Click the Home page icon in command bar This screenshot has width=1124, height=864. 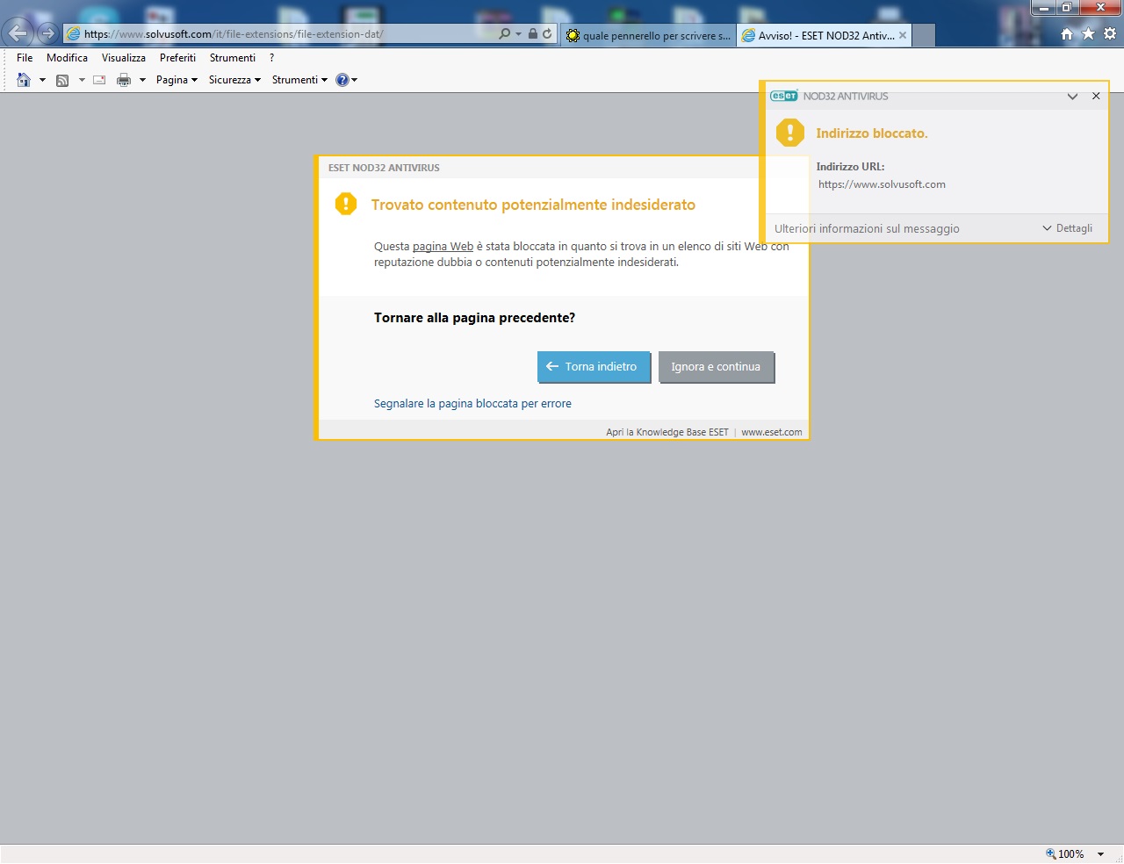[24, 80]
